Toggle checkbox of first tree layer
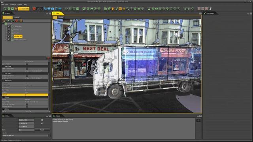This screenshot has width=253, height=142. [9, 26]
